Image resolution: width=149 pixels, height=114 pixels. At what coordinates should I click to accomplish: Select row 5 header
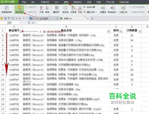coord(3,50)
